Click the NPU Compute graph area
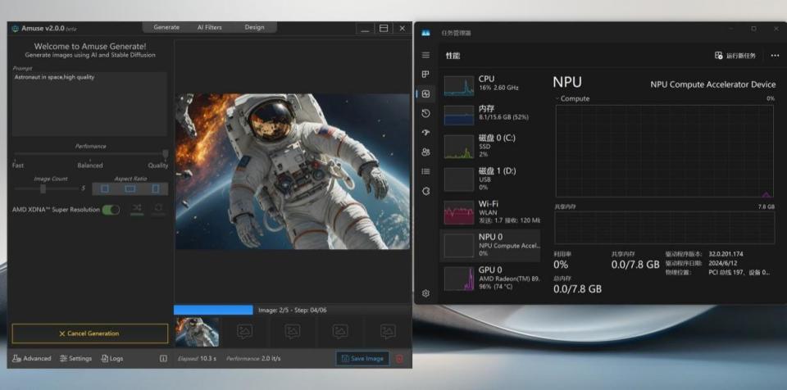 (x=665, y=151)
